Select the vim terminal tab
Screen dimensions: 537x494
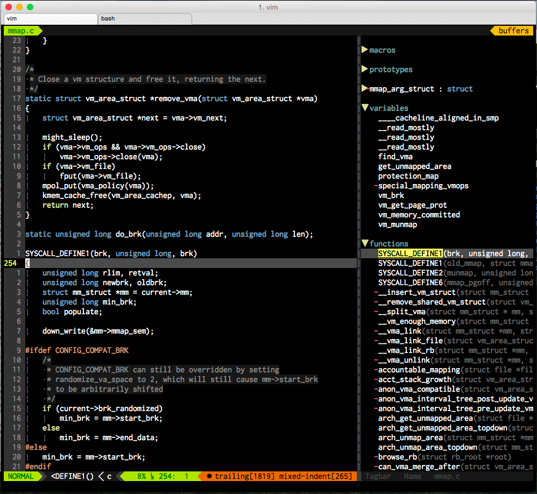pyautogui.click(x=51, y=18)
